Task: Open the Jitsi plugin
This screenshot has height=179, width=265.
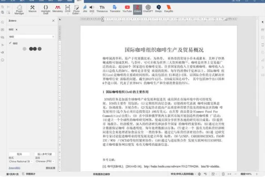Action: 85,9
